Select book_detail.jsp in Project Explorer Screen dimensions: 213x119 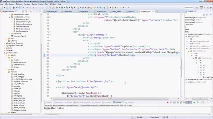(x=19, y=74)
